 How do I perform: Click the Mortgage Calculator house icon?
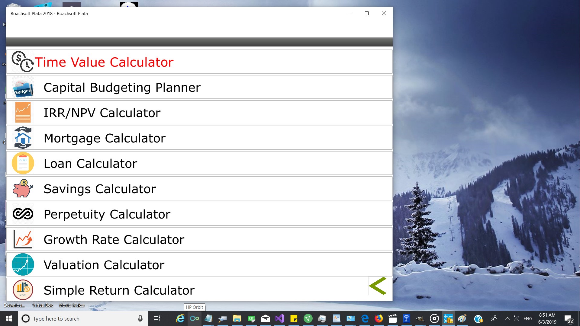point(23,138)
